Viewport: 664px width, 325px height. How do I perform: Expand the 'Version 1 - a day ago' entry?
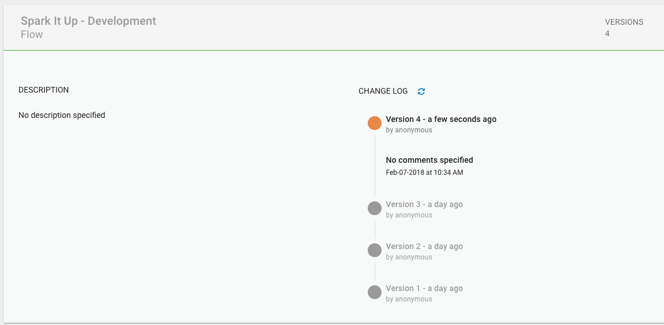424,288
